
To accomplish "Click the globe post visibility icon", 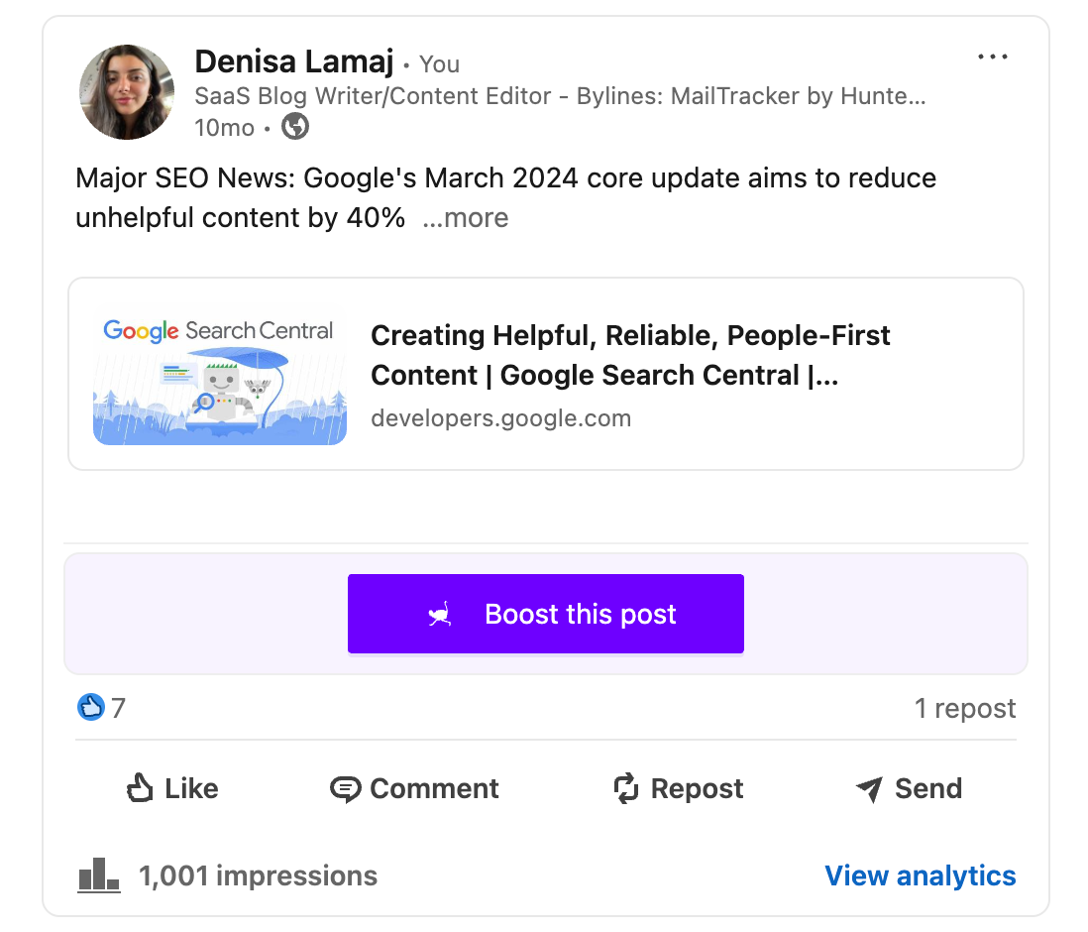I will pos(294,127).
